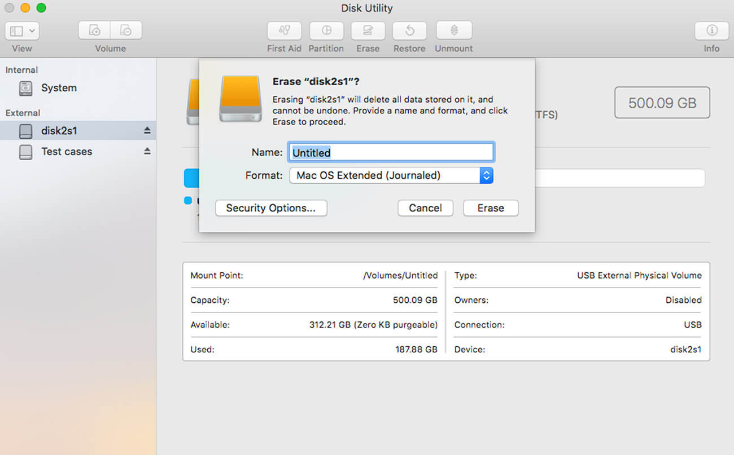Click the 500.09 GB Capacity table value

click(415, 301)
